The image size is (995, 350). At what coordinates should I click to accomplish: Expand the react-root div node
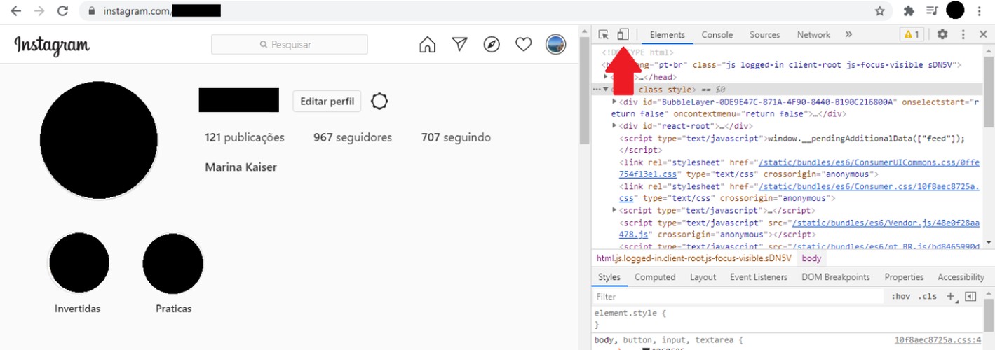point(614,125)
